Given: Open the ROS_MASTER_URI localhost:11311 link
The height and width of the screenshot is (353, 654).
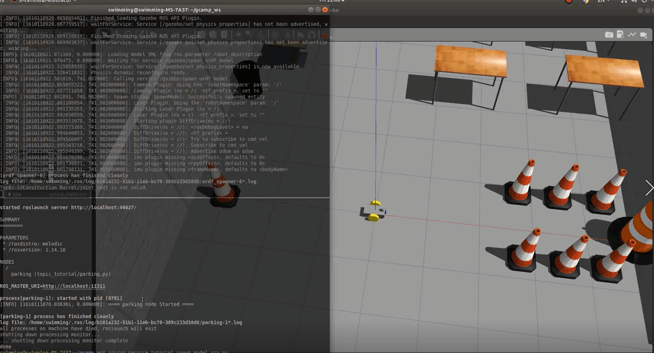Looking at the screenshot, I should pos(74,286).
